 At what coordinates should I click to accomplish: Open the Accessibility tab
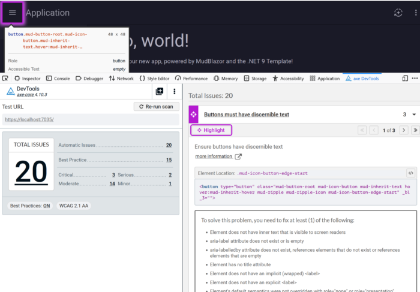tap(288, 79)
